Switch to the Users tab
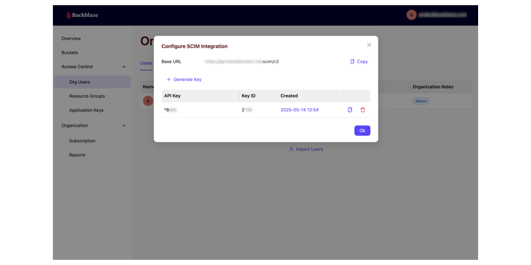This screenshot has height=265, width=531. [146, 63]
